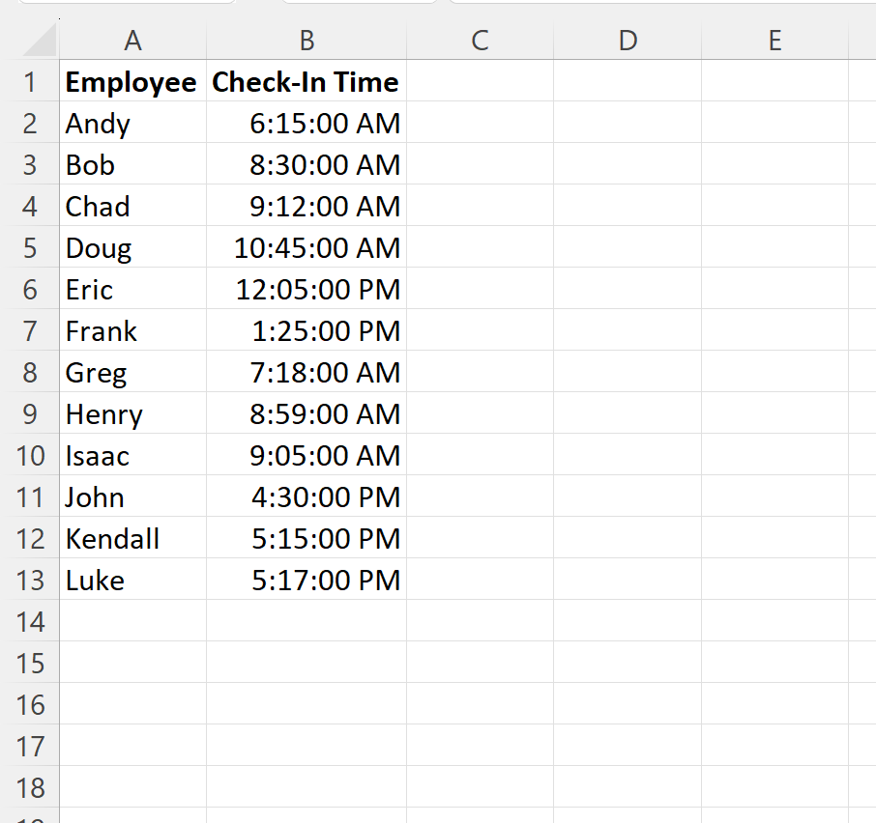876x823 pixels.
Task: Select entire column E via its header
Action: click(x=774, y=41)
